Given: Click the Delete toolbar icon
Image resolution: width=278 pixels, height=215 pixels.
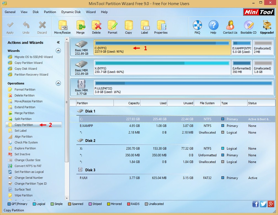Looking at the screenshot, I should [96, 25].
